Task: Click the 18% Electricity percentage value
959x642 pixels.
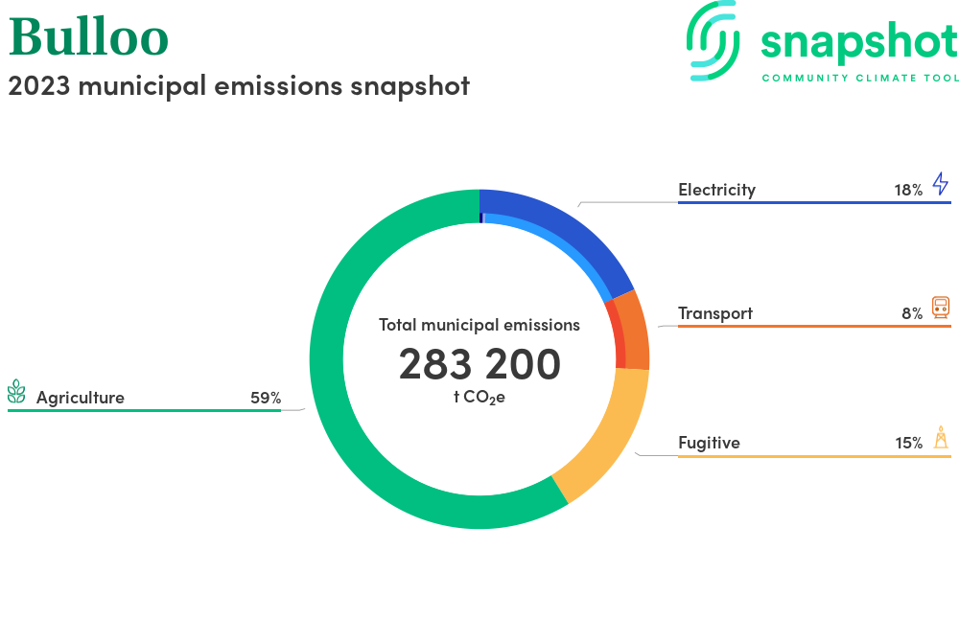Action: [908, 190]
